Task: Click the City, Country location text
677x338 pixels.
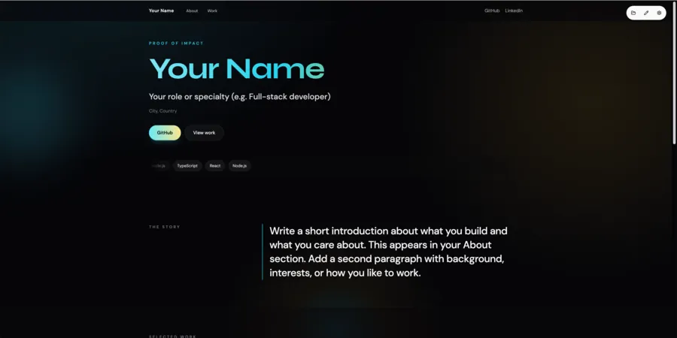Action: (162, 111)
